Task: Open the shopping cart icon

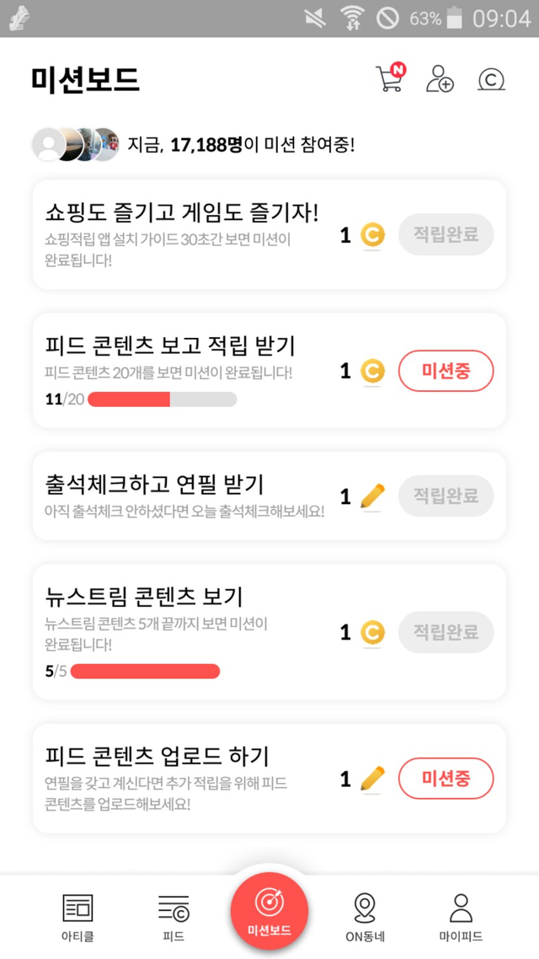Action: click(x=389, y=78)
